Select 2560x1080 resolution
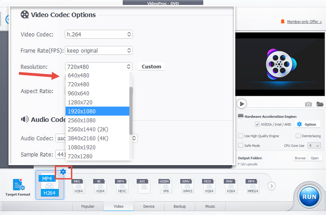 [97, 120]
